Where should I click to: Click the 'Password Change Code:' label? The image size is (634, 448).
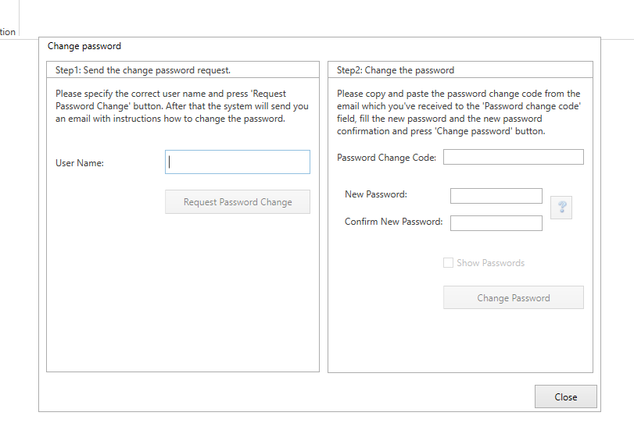pyautogui.click(x=386, y=158)
